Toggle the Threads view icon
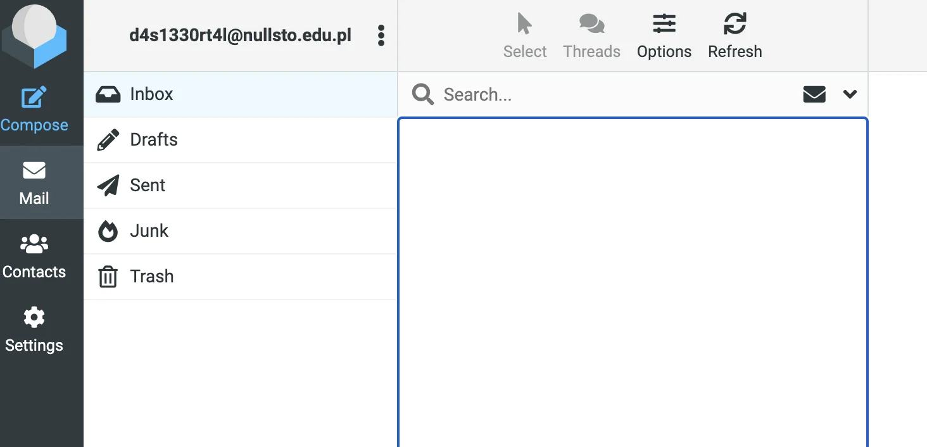Screen dimensions: 927x447 [x=592, y=24]
